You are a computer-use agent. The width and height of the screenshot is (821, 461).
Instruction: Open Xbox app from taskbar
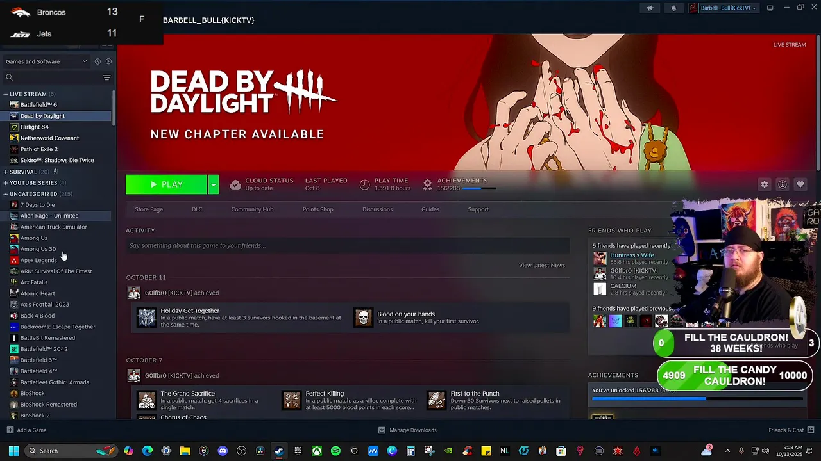317,451
